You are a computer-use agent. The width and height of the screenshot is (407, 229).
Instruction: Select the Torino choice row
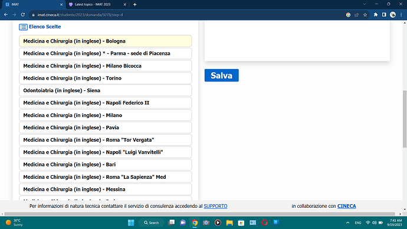(x=106, y=78)
